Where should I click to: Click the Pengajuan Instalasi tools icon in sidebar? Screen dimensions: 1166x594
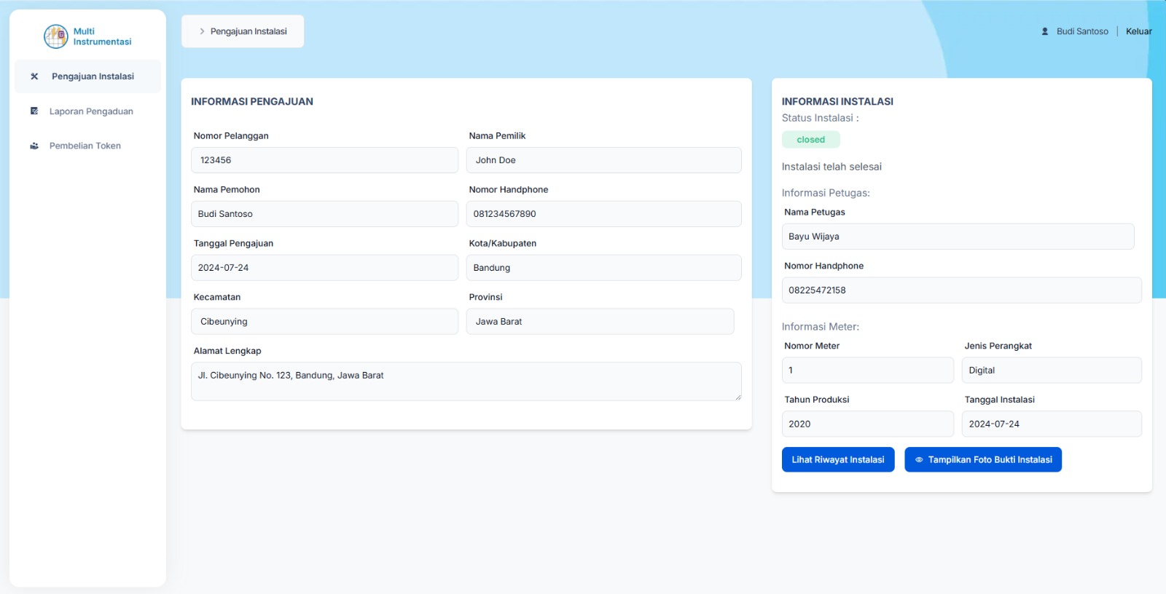pos(34,76)
